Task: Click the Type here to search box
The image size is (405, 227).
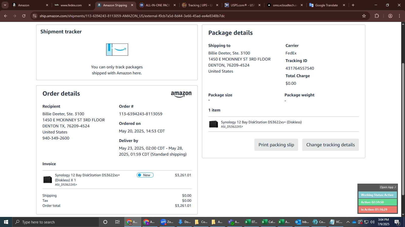Action: [x=56, y=222]
